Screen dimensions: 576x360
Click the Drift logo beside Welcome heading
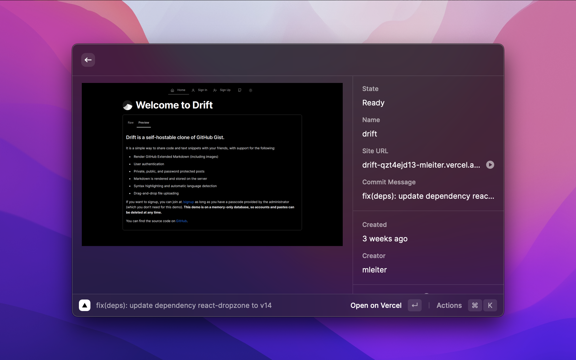128,105
